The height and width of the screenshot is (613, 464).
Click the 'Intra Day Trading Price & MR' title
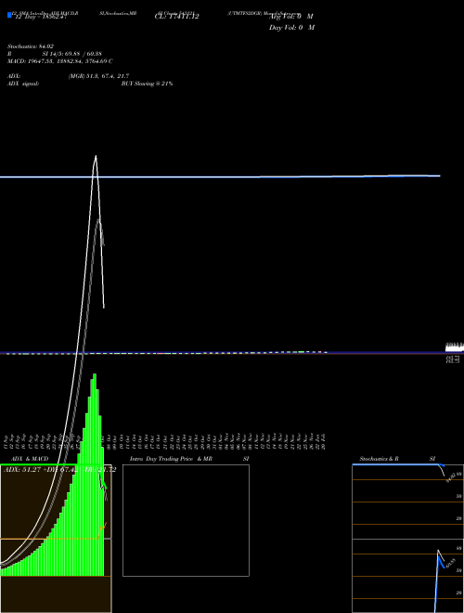point(171,459)
